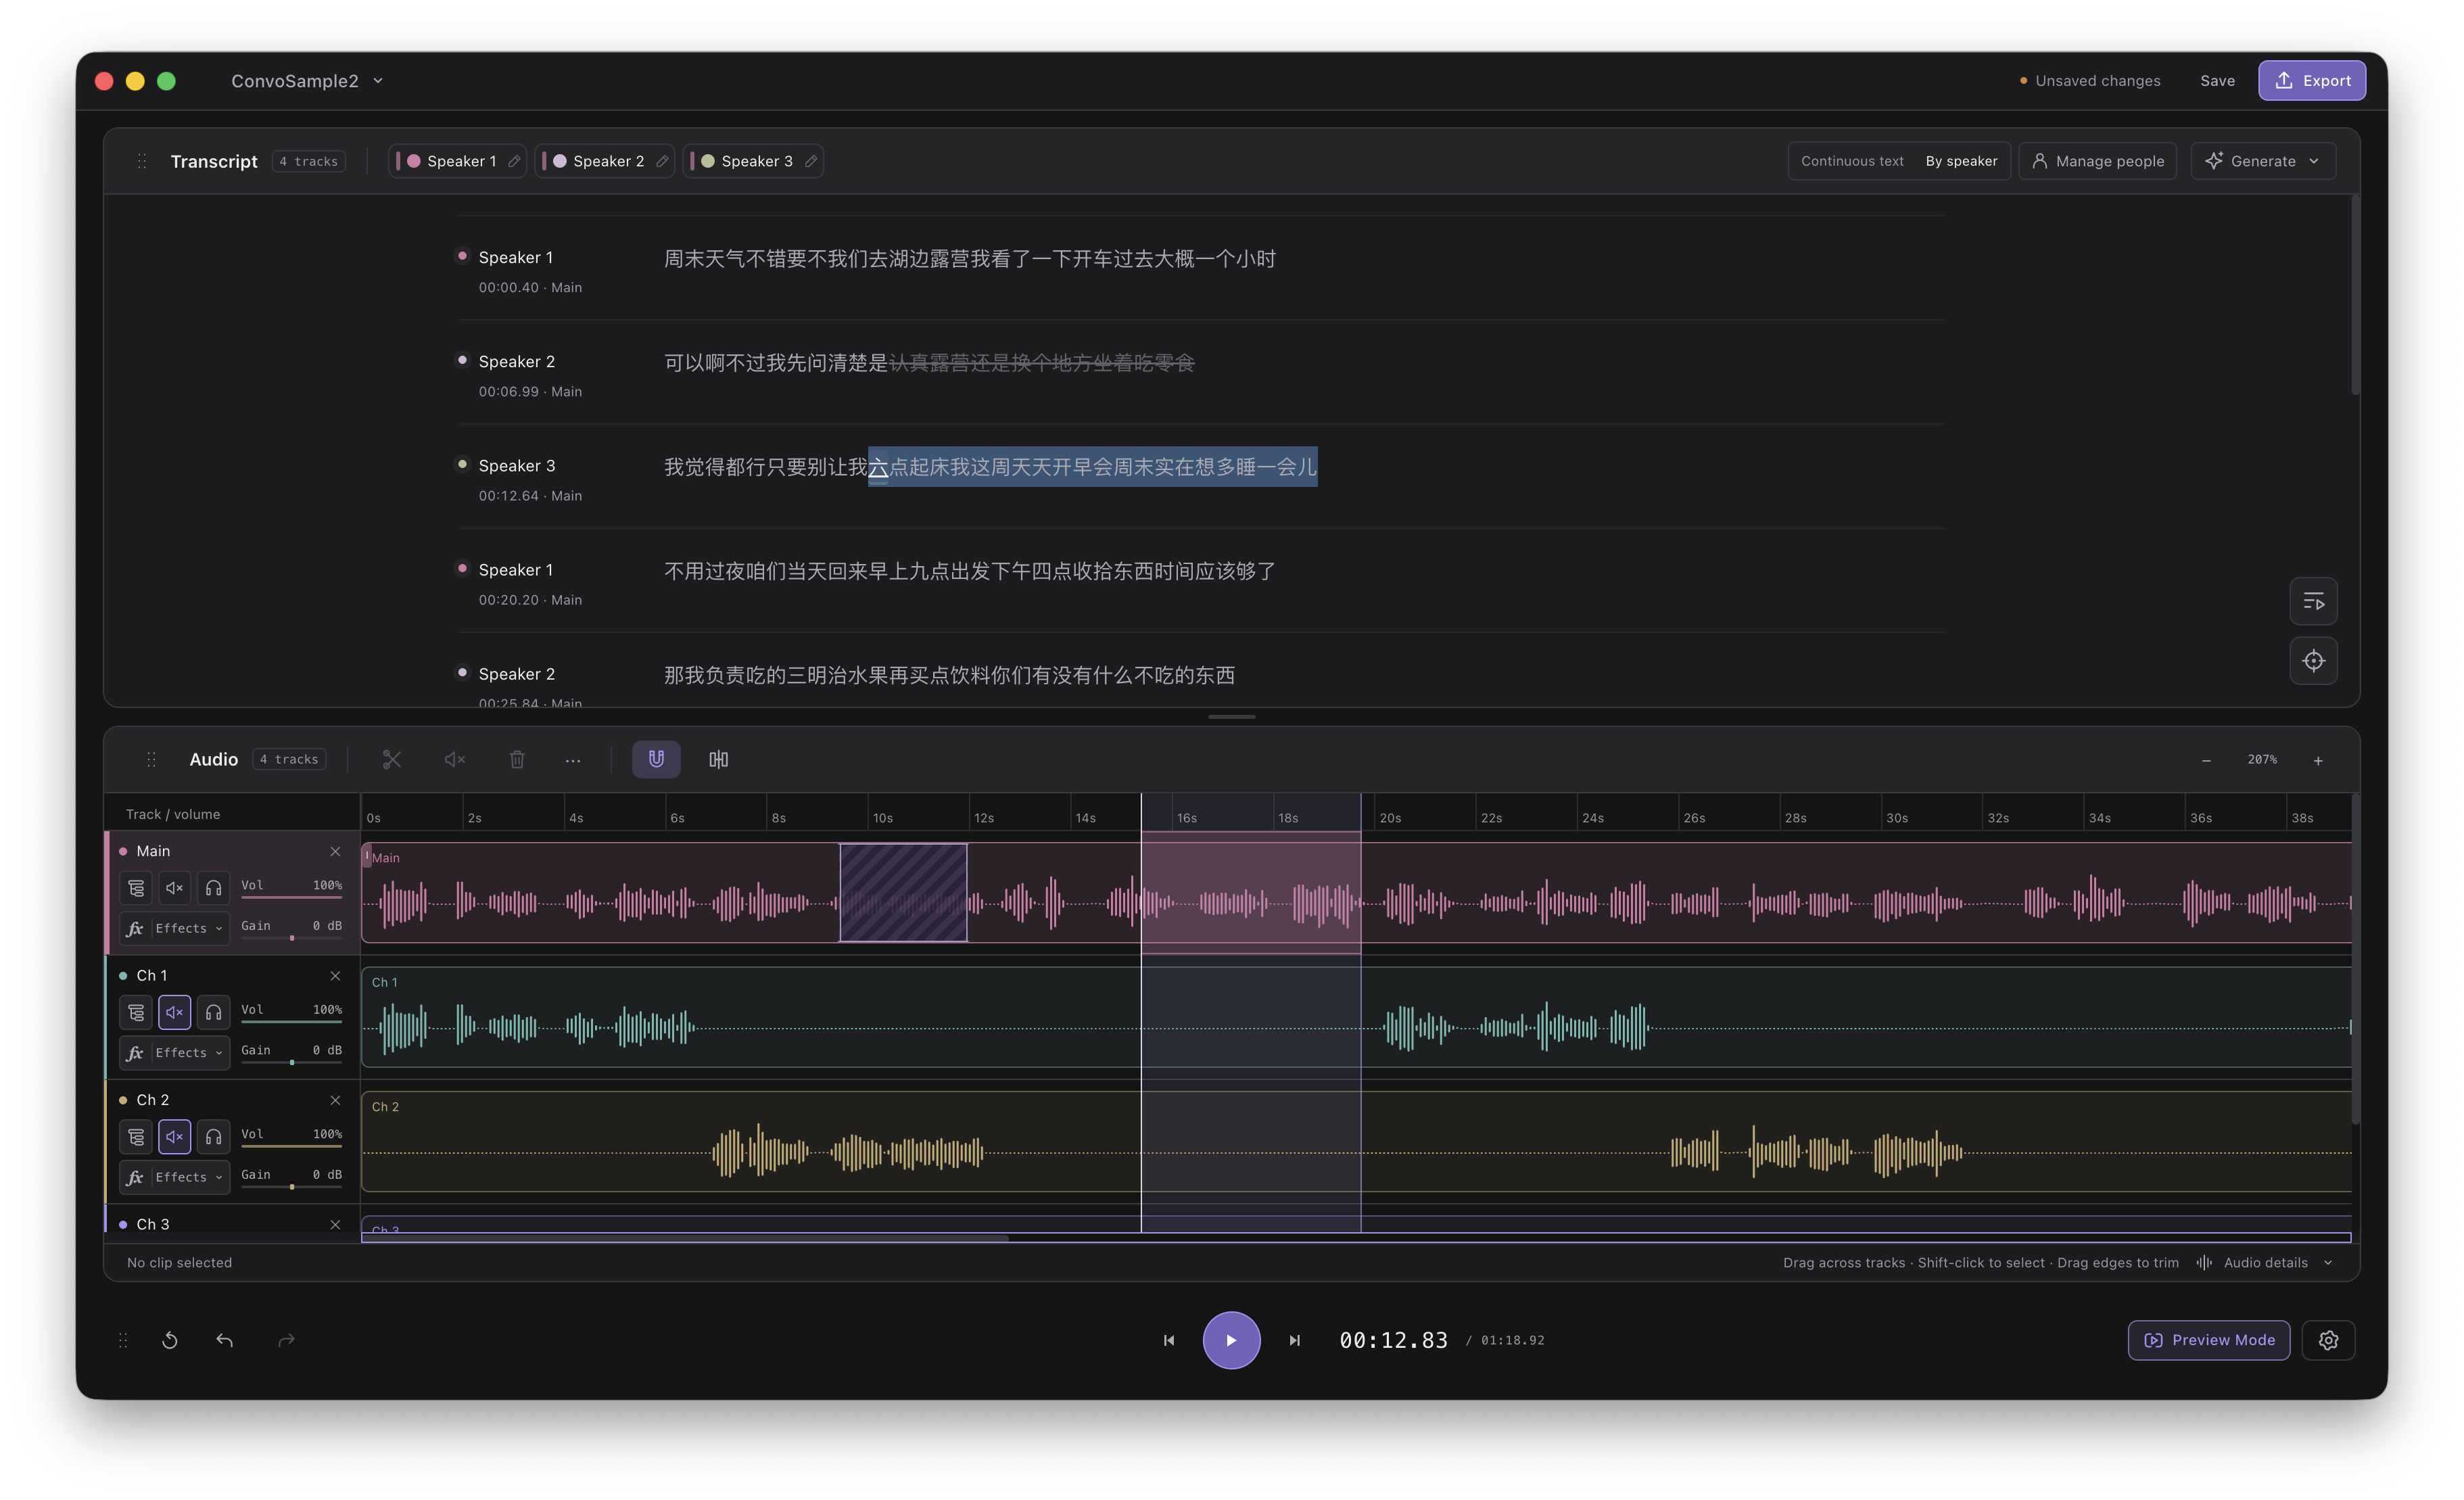Open settings gear beside Preview Mode
This screenshot has height=1500, width=2464.
point(2328,1340)
